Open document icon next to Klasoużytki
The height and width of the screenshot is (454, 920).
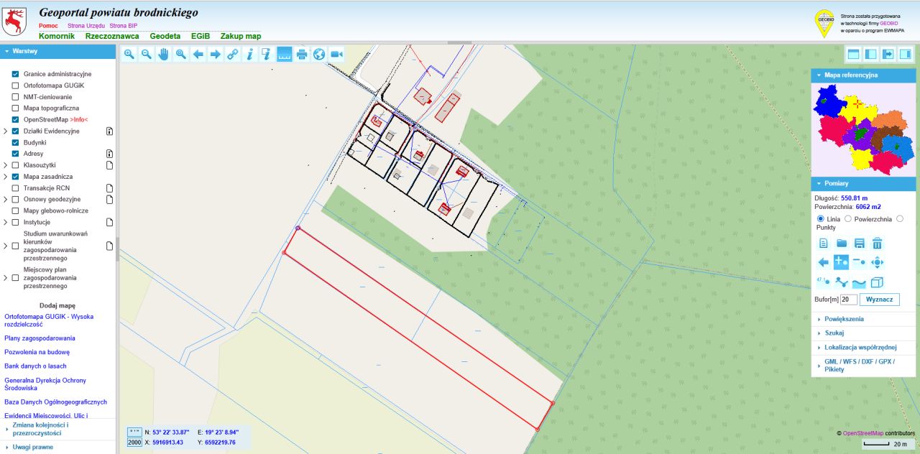[x=110, y=165]
